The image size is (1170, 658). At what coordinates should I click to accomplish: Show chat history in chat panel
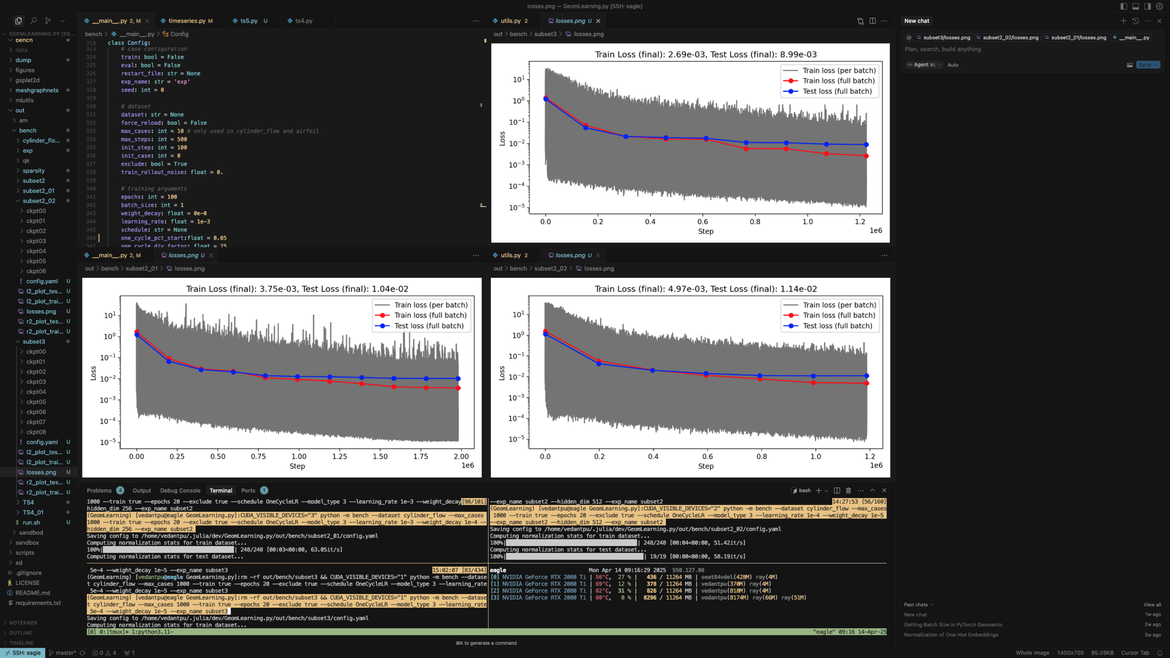(x=1135, y=21)
